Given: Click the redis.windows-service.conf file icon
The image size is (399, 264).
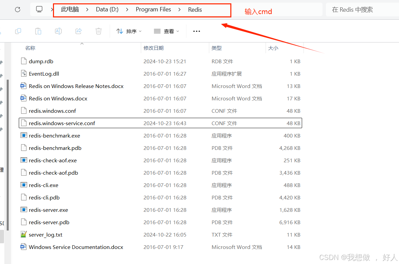Looking at the screenshot, I should tap(24, 123).
